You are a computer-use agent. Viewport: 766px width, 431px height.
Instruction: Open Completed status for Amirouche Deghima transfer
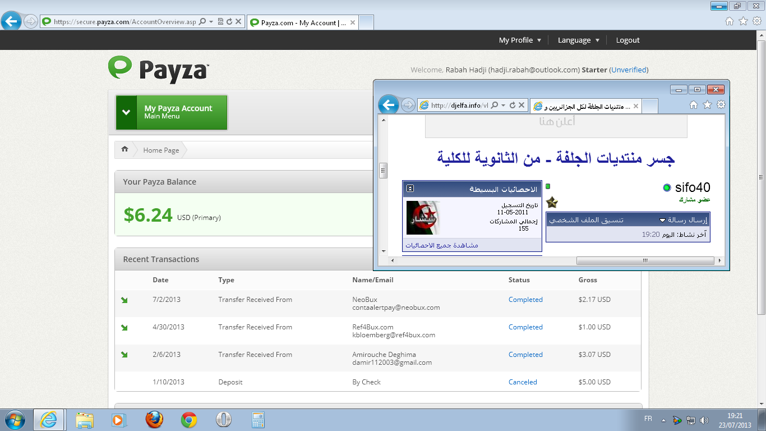(x=525, y=355)
